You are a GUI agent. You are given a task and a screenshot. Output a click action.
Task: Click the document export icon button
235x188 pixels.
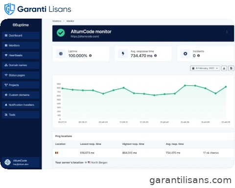[231, 68]
